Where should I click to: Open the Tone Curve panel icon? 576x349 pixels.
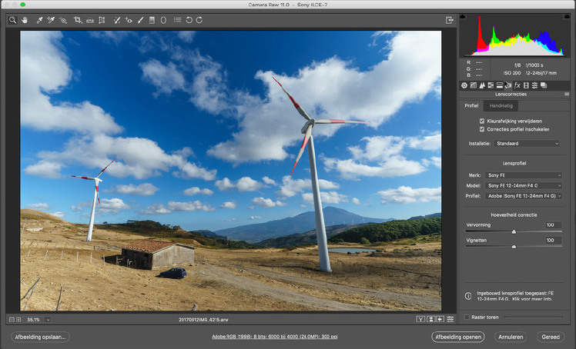[x=473, y=85]
